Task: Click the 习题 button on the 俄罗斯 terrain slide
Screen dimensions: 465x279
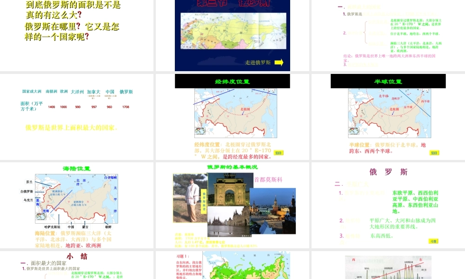Action: point(433,241)
